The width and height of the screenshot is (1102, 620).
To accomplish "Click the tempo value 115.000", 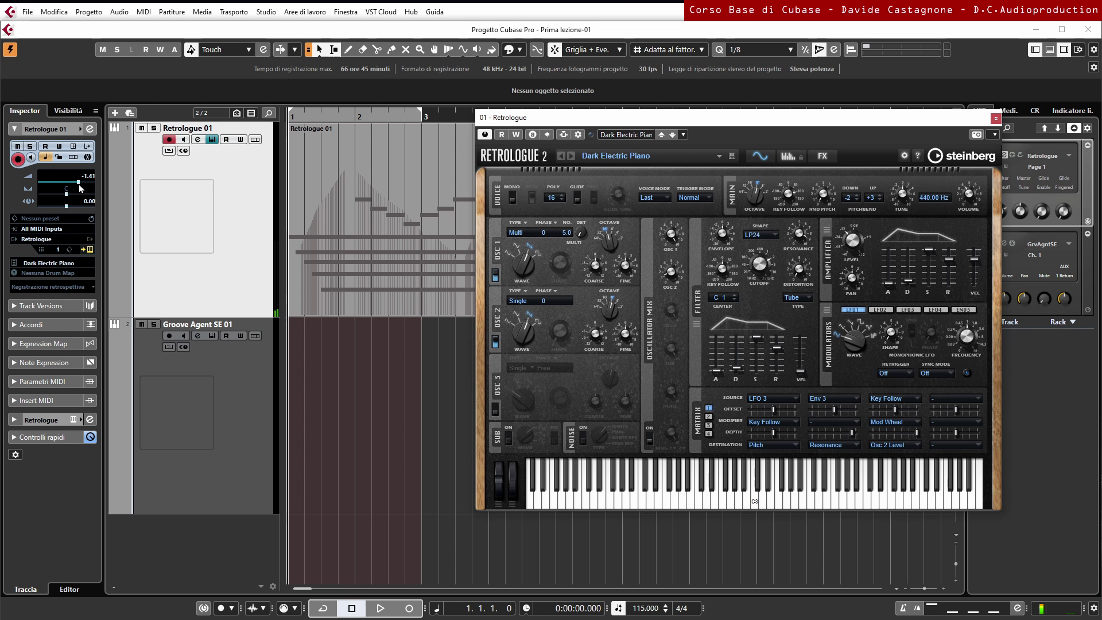I will pyautogui.click(x=645, y=609).
